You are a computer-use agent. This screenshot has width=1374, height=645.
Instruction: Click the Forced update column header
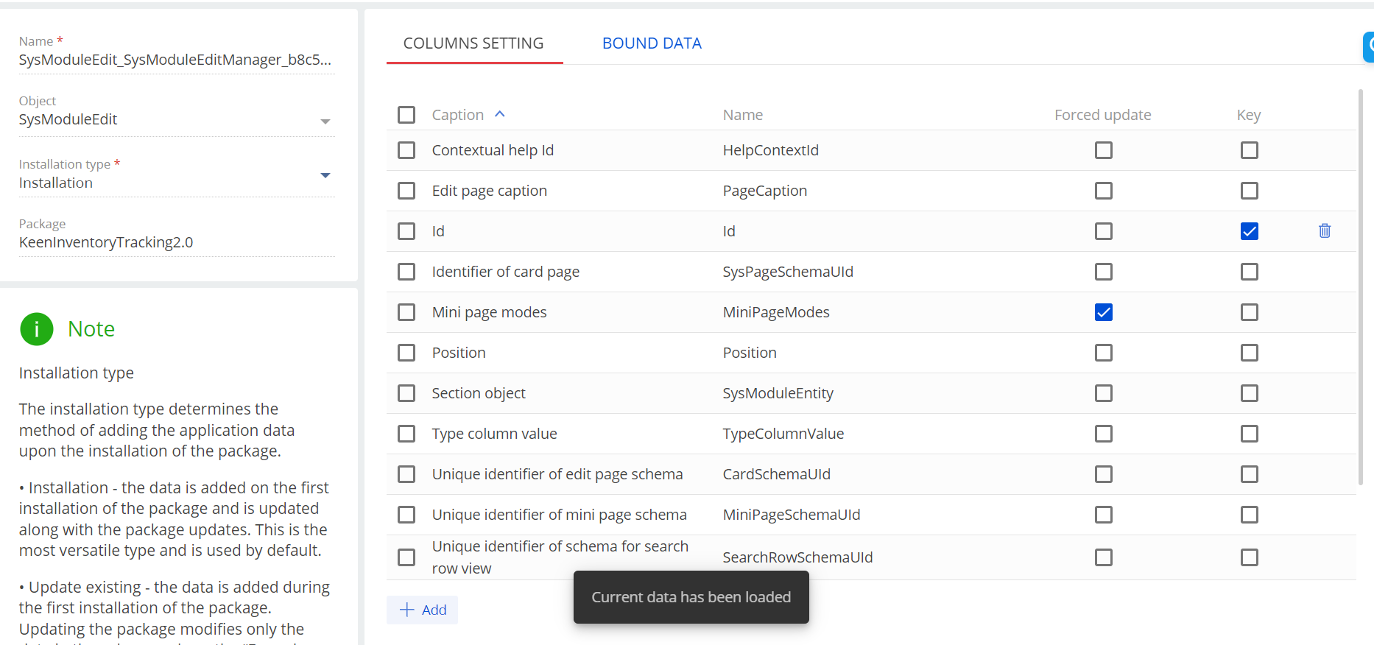[x=1103, y=115]
